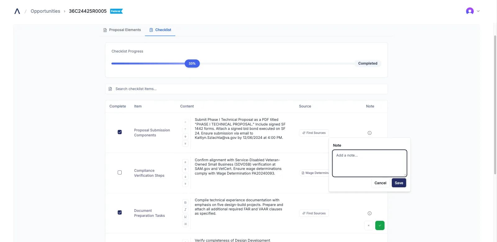Click the Add a note text area
This screenshot has width=497, height=242.
click(x=369, y=163)
